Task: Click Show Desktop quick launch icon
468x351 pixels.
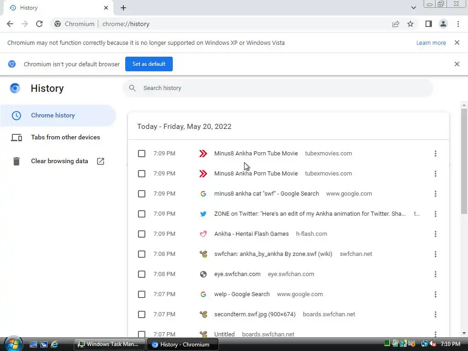Action: (x=33, y=344)
